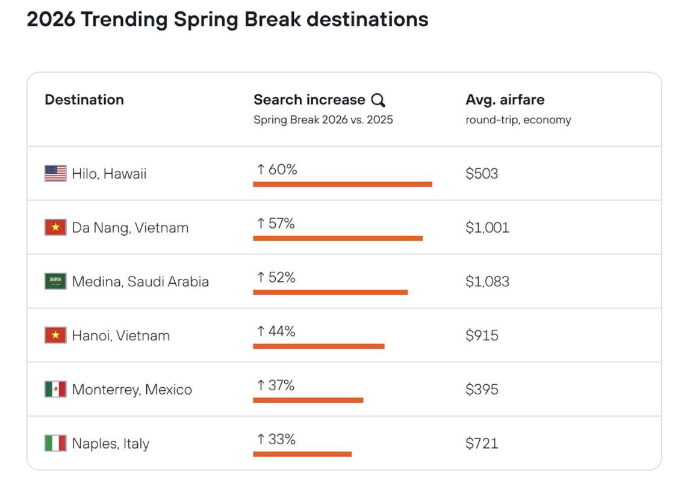Click the Vietnam flag beside Hanoi

click(55, 335)
